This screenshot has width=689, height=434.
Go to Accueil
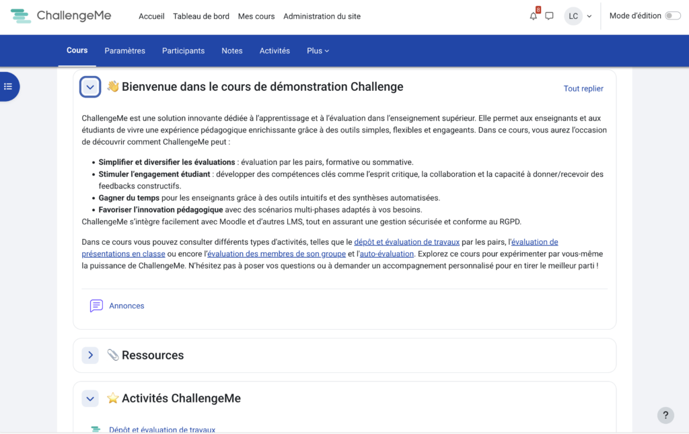pyautogui.click(x=151, y=16)
